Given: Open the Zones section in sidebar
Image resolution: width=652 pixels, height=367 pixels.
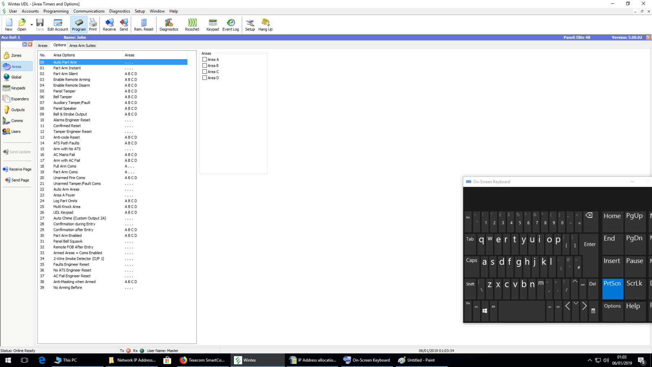Looking at the screenshot, I should [x=17, y=55].
